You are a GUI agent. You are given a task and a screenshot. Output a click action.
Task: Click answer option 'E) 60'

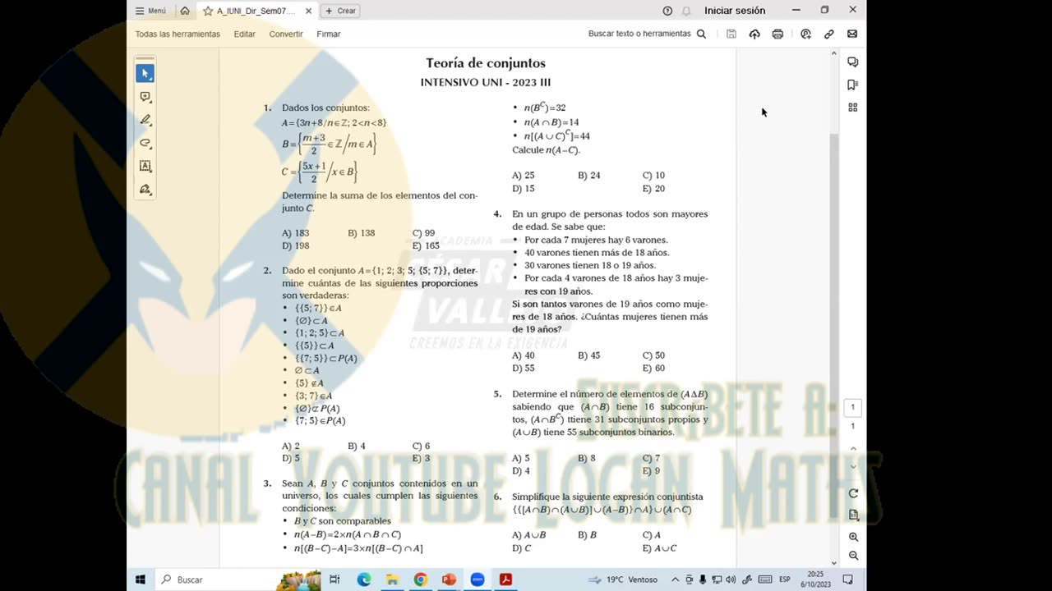coord(653,369)
